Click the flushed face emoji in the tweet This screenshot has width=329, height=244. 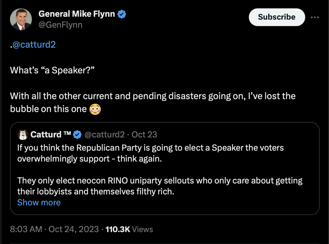pos(95,109)
